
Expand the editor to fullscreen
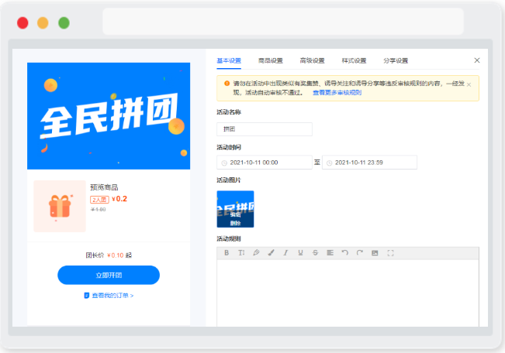tap(390, 253)
